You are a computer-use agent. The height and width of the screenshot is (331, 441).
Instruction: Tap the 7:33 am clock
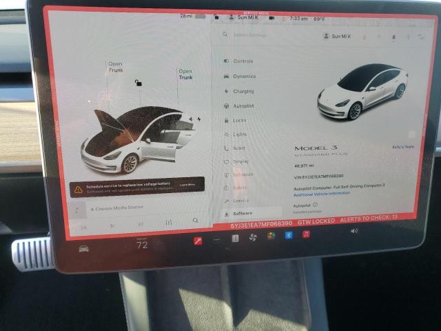298,19
